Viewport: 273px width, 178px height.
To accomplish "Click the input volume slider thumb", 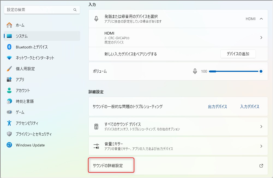I will coord(261,71).
